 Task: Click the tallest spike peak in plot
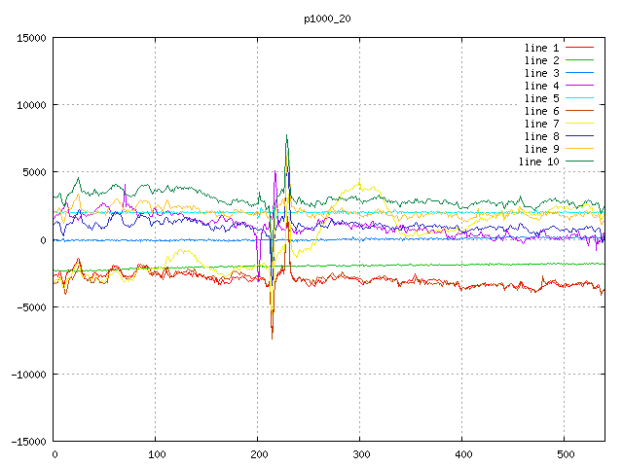click(x=286, y=136)
